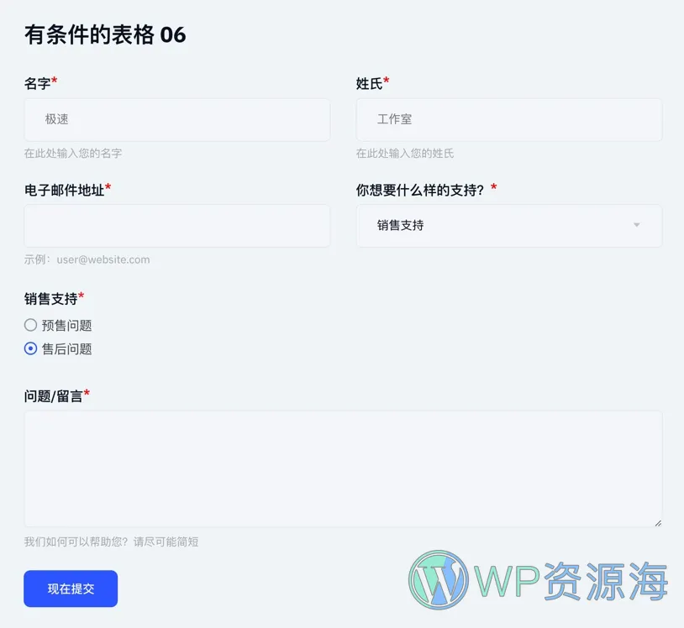Click the form title 有条件的表格 06
Image resolution: width=684 pixels, height=628 pixels.
point(105,34)
